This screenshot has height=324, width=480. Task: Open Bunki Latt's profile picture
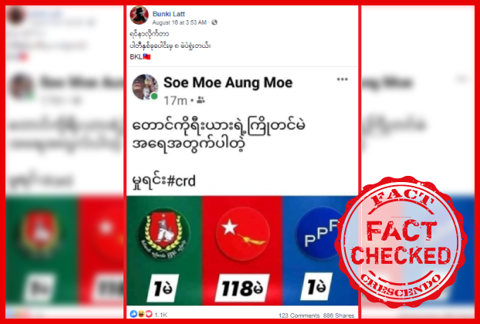click(139, 15)
